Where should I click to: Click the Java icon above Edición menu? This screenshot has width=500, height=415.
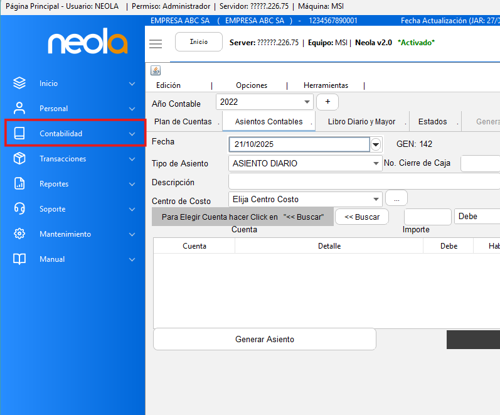click(156, 70)
